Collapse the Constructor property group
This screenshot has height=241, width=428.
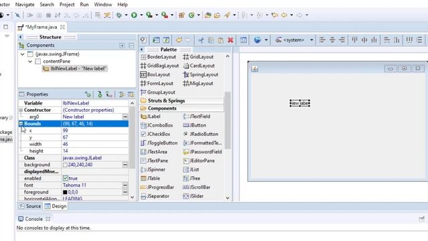tap(21, 110)
